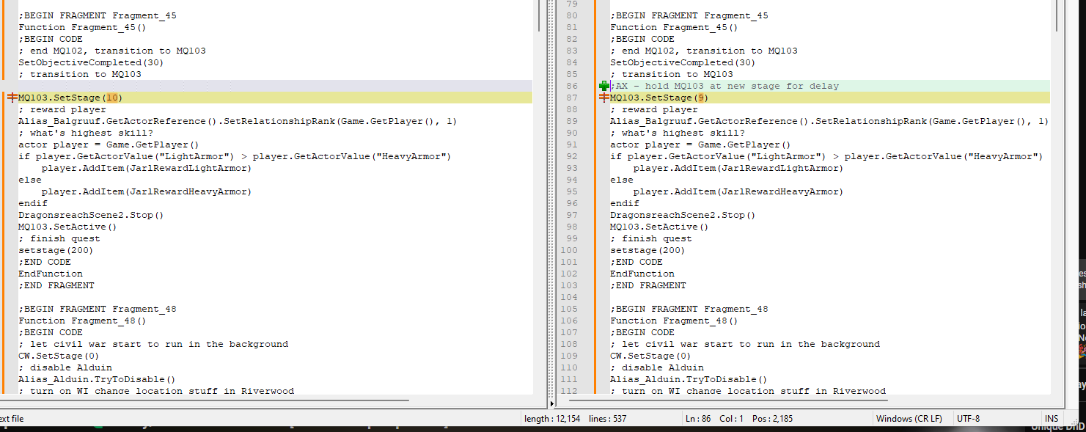This screenshot has height=432, width=1086.
Task: Click line number 86 in the right margin
Action: pos(573,86)
